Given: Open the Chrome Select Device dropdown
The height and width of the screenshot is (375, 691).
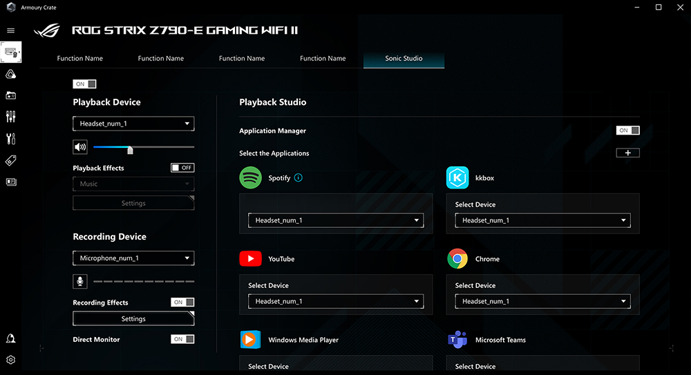Looking at the screenshot, I should tap(542, 301).
